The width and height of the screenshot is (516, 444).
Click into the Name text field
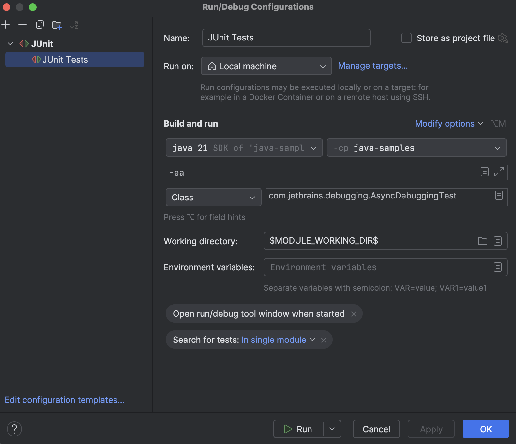[x=286, y=38]
